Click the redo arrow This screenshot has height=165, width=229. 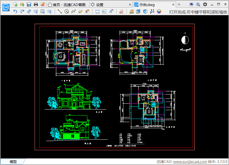(x=22, y=11)
